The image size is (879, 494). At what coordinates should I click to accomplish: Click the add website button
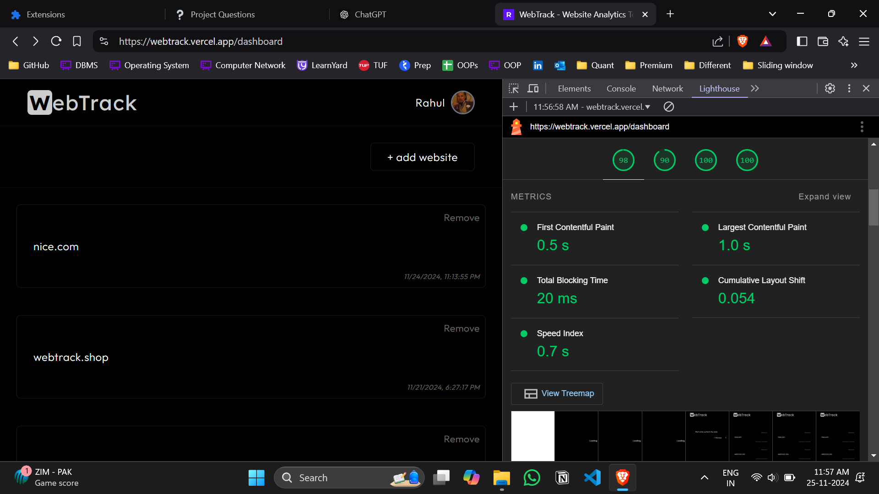(422, 157)
